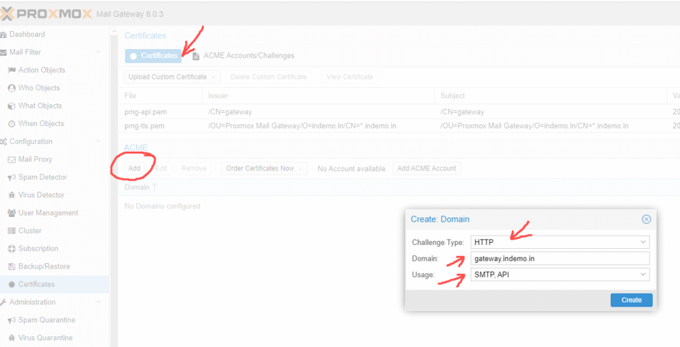The height and width of the screenshot is (347, 680).
Task: Click the Subscription lifebuoy icon
Action: click(x=12, y=249)
